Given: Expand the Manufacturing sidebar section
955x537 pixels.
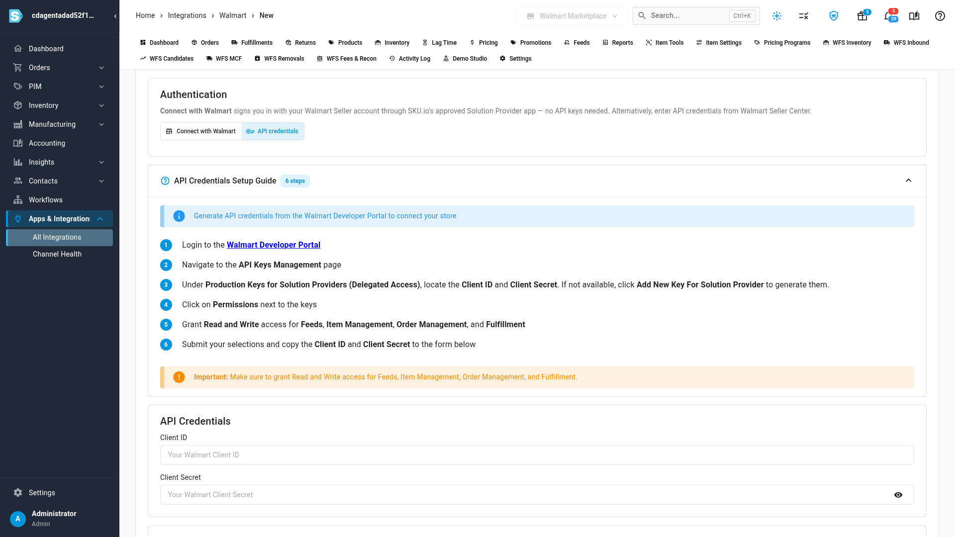Looking at the screenshot, I should [101, 124].
